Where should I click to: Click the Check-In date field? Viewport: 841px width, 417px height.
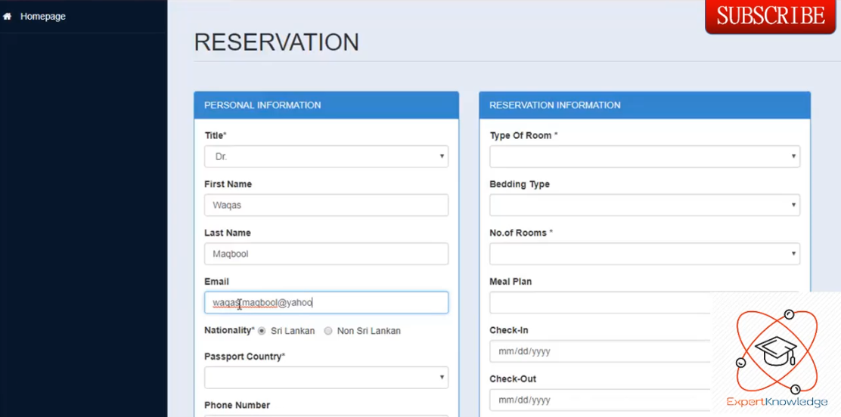click(600, 351)
